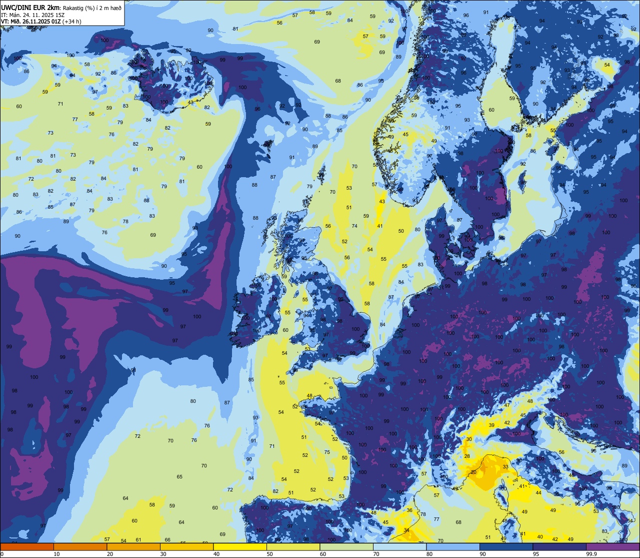Click the map value '36' south of France
Viewport: 640px width, 558px height.
[x=409, y=510]
